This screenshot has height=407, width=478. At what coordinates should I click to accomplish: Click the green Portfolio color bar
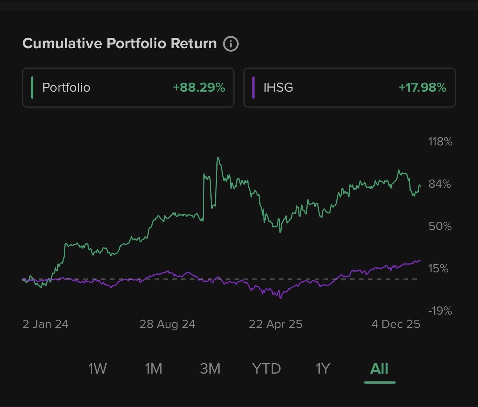coord(32,88)
